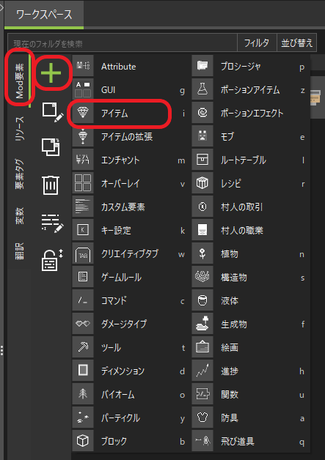Screen dimensions: 325x460
Task: Click the コマンド slash icon
Action: pos(83,300)
